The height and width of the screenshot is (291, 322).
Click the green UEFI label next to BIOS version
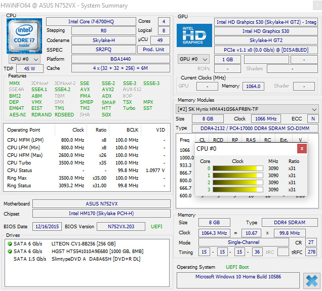tap(156, 227)
